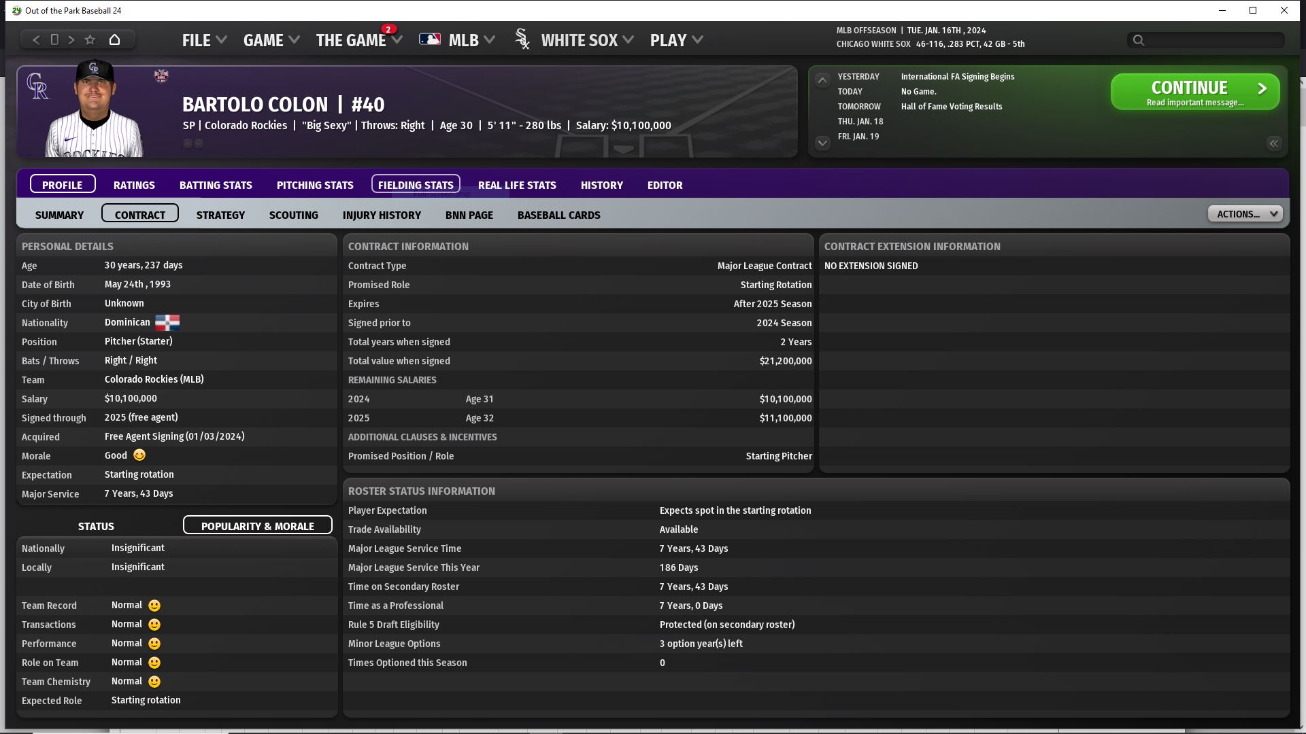Go back with the left arrow icon

coord(36,39)
